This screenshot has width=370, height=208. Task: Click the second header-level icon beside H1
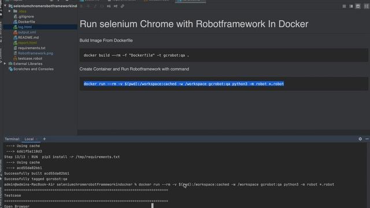[x=116, y=6]
